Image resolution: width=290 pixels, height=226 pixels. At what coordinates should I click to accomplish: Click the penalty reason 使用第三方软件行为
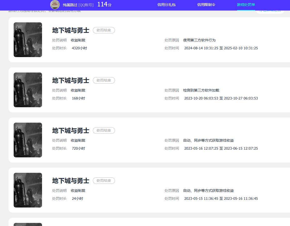[199, 40]
